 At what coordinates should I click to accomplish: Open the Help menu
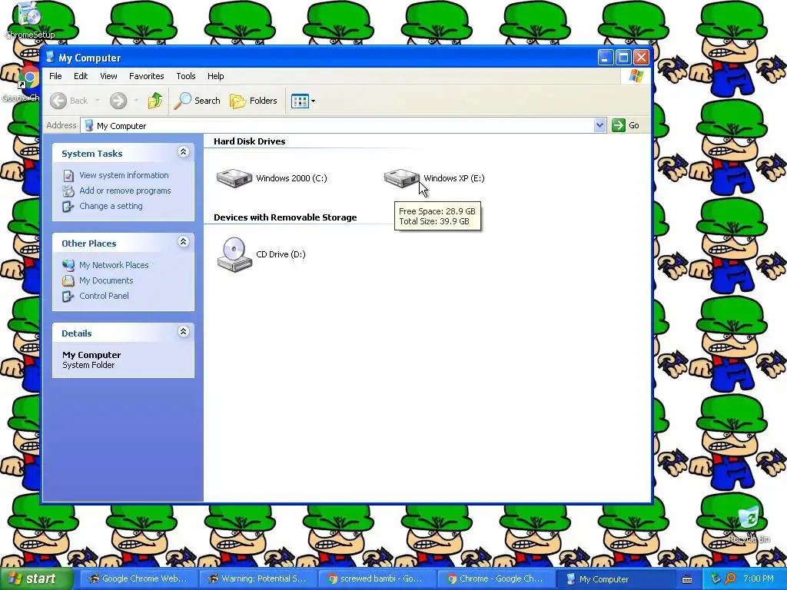[x=216, y=76]
